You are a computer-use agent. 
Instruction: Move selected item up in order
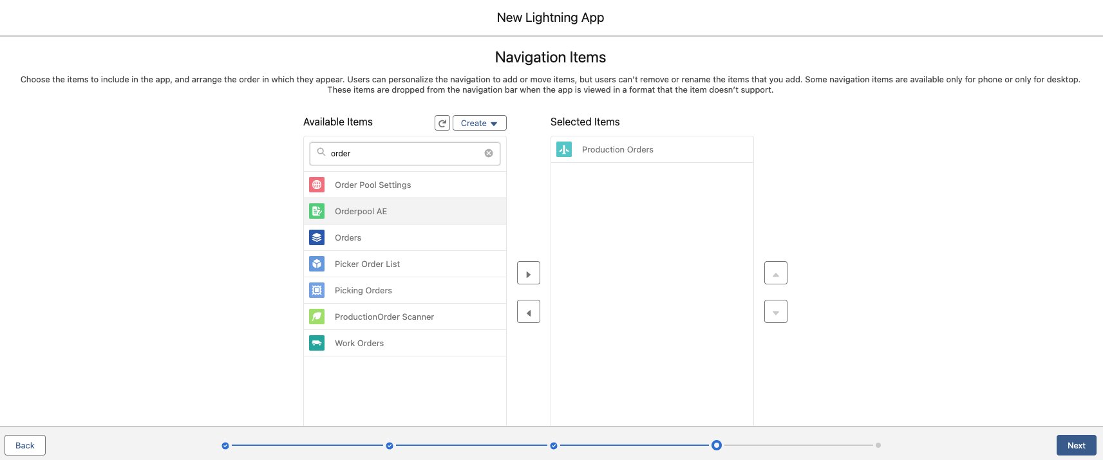tap(775, 273)
